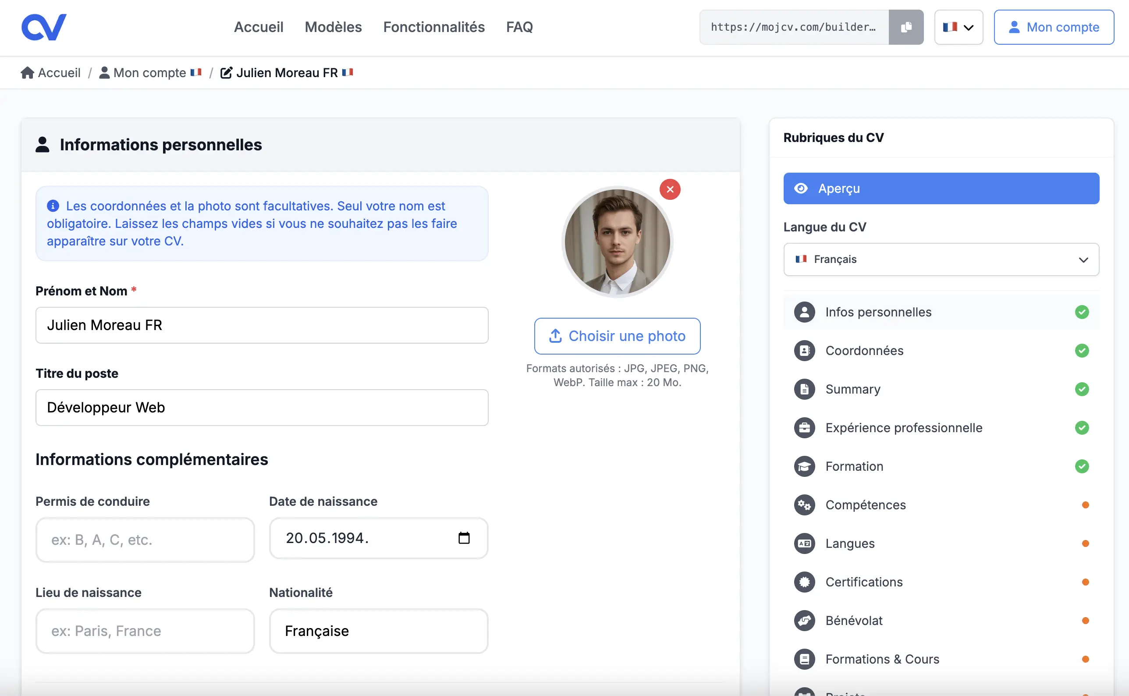The image size is (1129, 696).
Task: Click the Coordonnées section icon
Action: (804, 351)
